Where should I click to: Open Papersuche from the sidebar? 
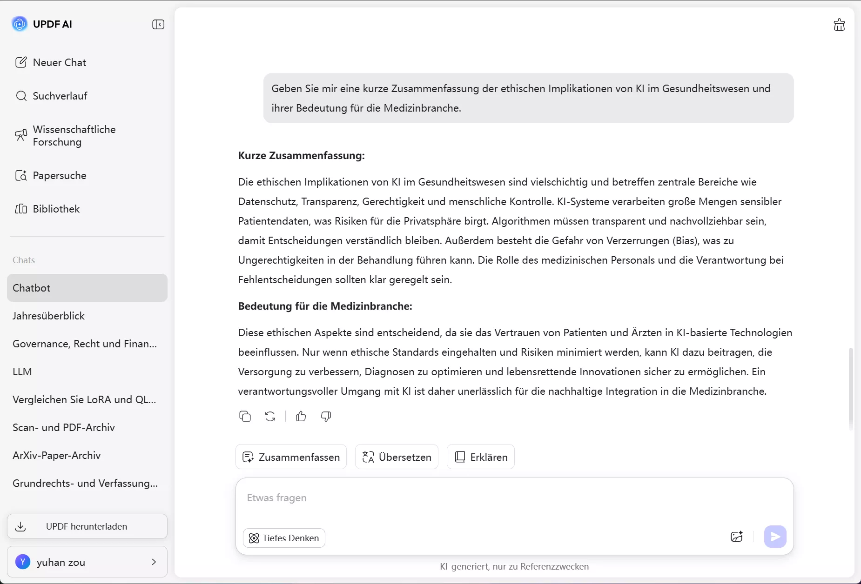pos(60,176)
